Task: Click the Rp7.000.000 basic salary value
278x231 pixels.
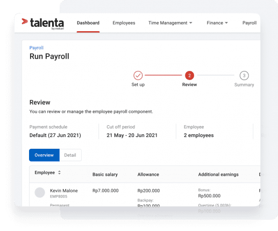Action: [105, 191]
